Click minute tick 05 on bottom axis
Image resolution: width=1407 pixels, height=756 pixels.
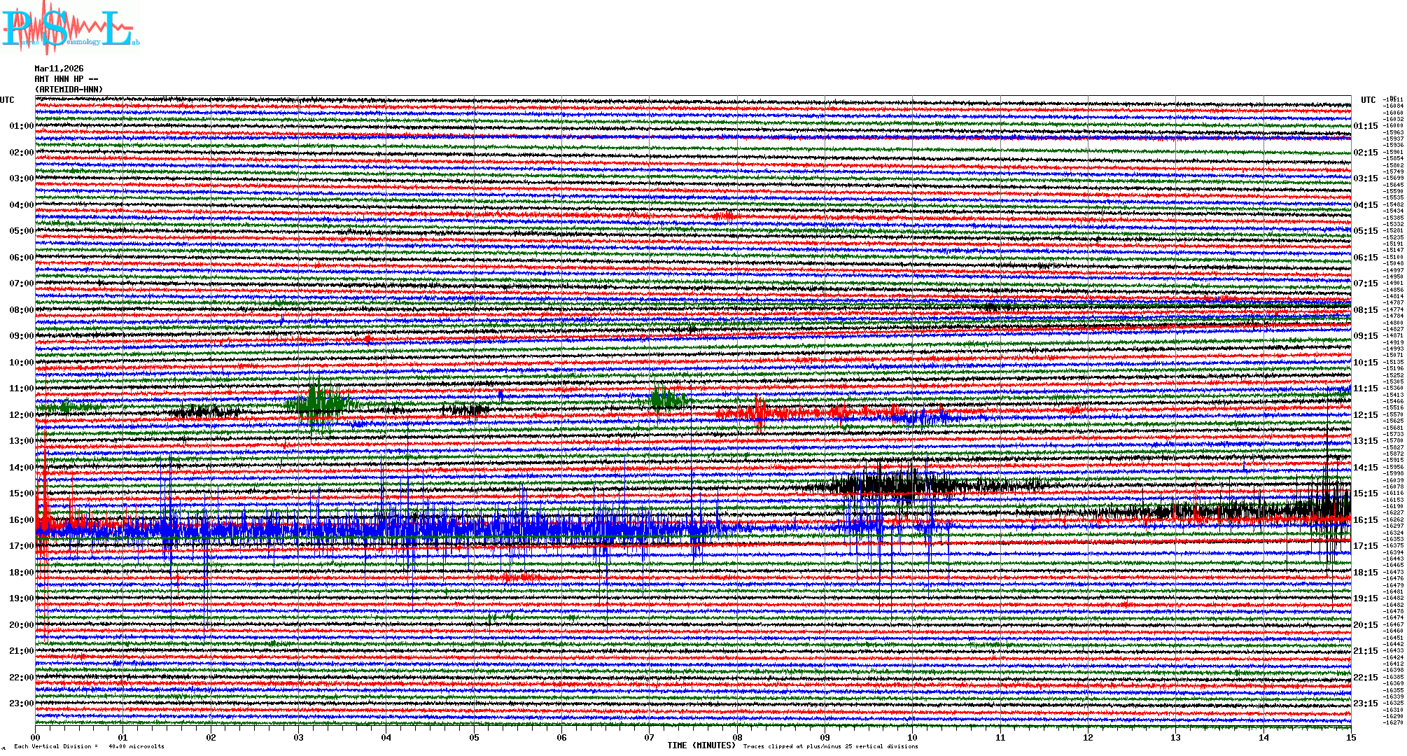point(475,737)
